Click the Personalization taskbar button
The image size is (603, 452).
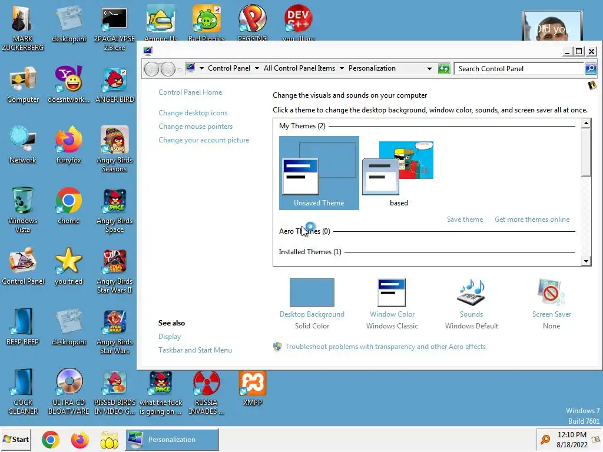tap(173, 440)
